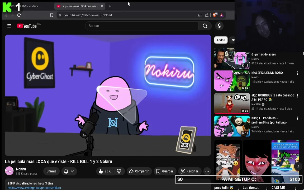Screen dimensions: 304x190
Task: Open 'Kung Fu Panda es... problemática' title
Action: 269,120
